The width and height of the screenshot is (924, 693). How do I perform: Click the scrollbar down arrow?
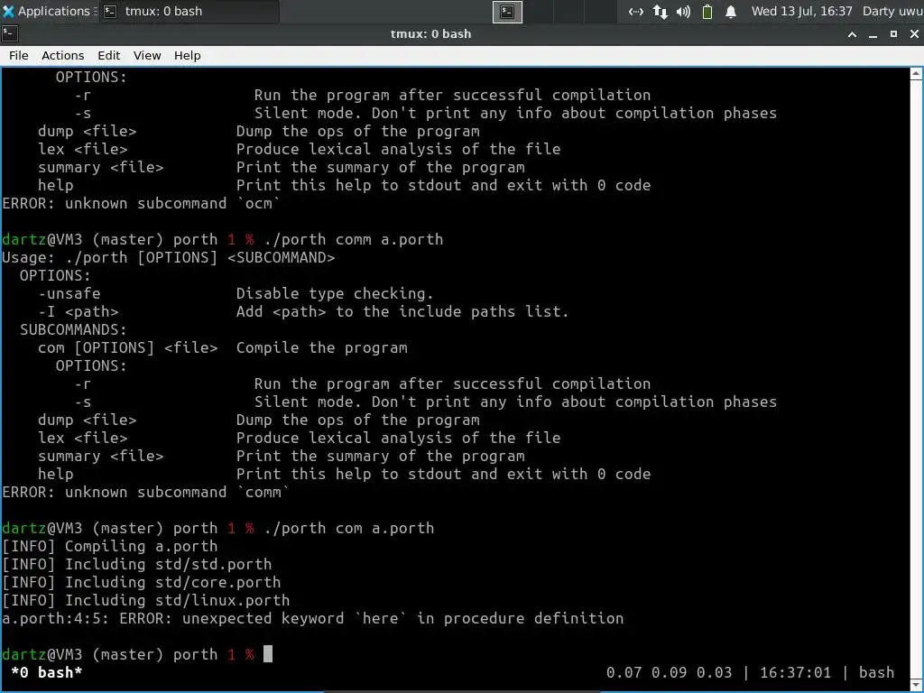point(917,684)
